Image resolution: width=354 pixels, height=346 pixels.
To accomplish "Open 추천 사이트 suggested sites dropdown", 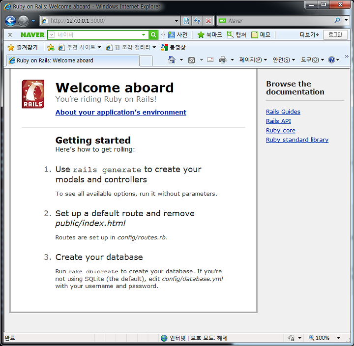I will tap(80, 47).
